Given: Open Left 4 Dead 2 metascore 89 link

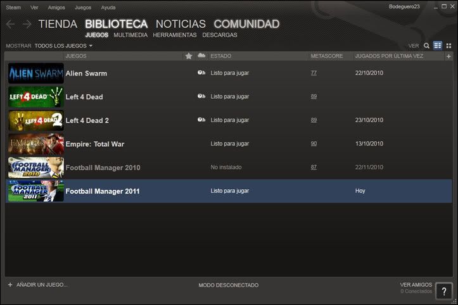Looking at the screenshot, I should tap(314, 120).
